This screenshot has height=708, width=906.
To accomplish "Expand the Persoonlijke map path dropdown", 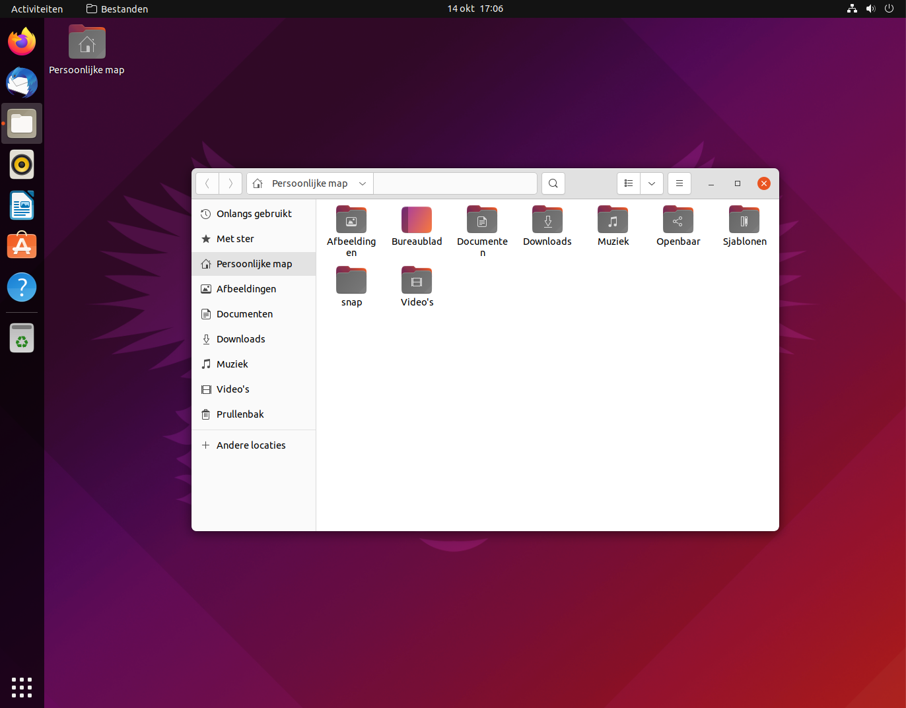I will tap(363, 183).
